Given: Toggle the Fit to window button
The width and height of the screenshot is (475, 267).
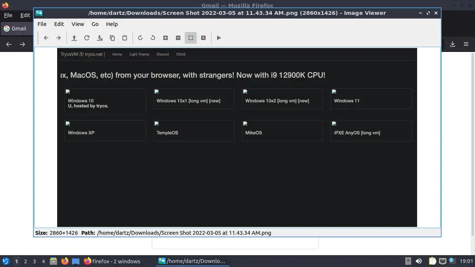Looking at the screenshot, I should coord(191,38).
